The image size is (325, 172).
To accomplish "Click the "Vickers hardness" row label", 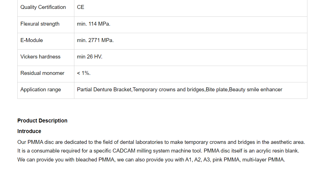I will [x=40, y=57].
